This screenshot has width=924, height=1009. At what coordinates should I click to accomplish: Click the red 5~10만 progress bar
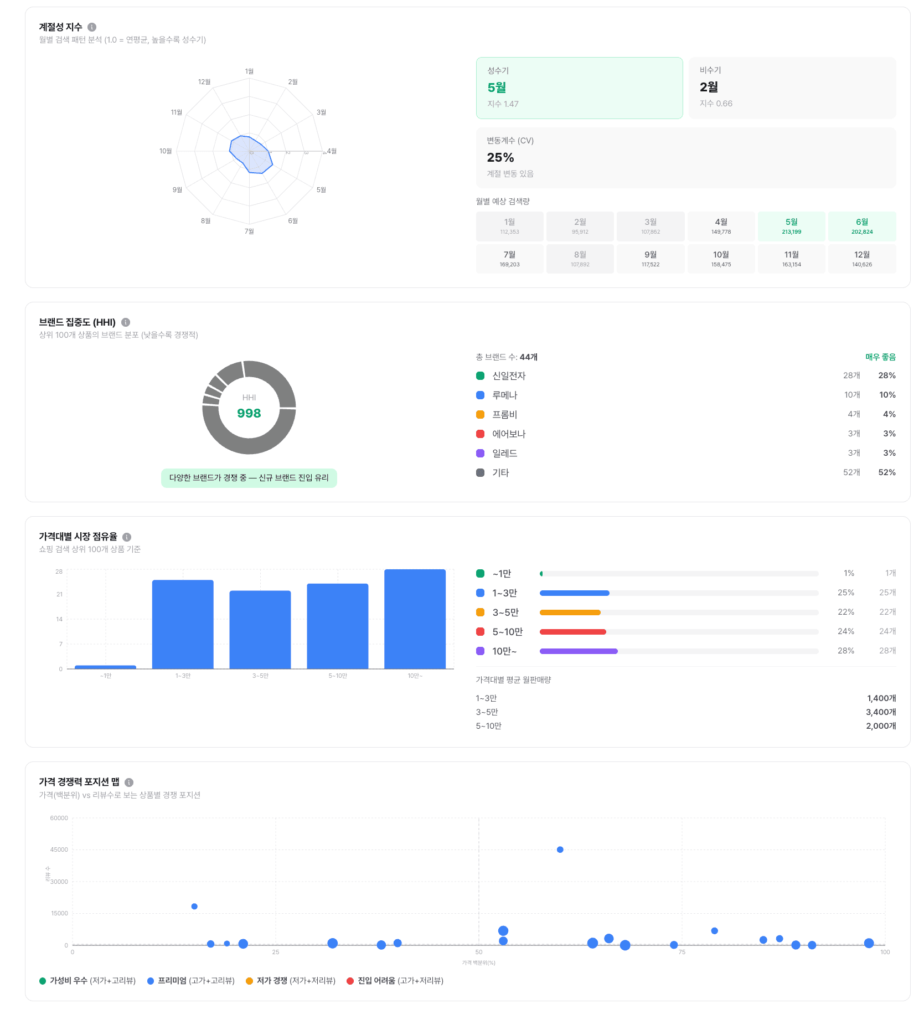(x=573, y=632)
